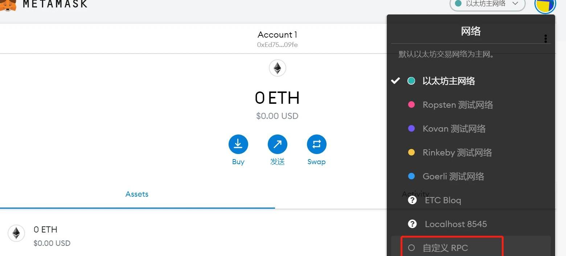Select the Custom RPC radio option
The width and height of the screenshot is (566, 256).
pos(411,248)
